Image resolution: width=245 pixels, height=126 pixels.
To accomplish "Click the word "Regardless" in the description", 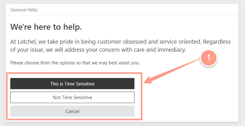I will [217, 42].
